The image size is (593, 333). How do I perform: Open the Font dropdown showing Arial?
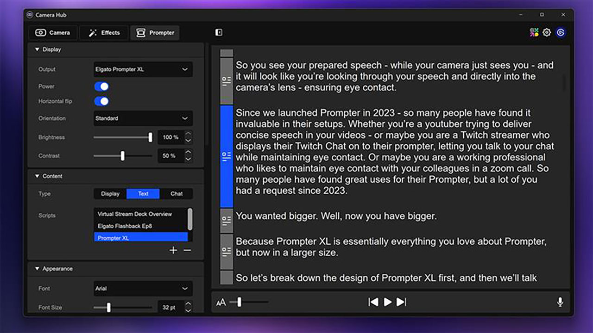pos(143,289)
